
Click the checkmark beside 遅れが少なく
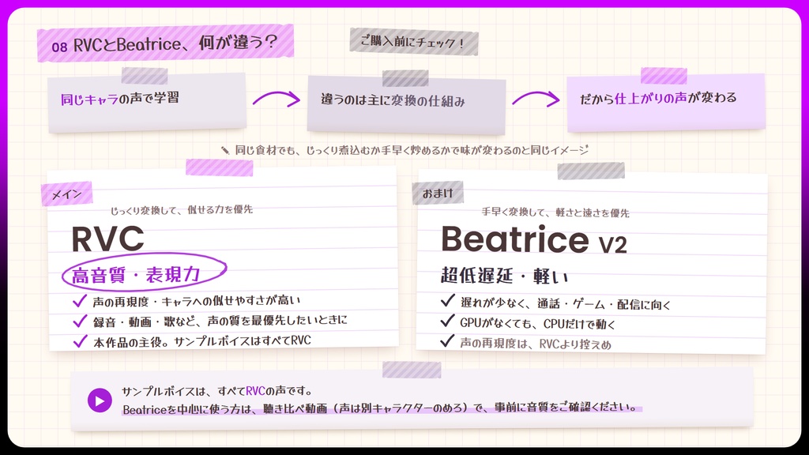coord(447,301)
